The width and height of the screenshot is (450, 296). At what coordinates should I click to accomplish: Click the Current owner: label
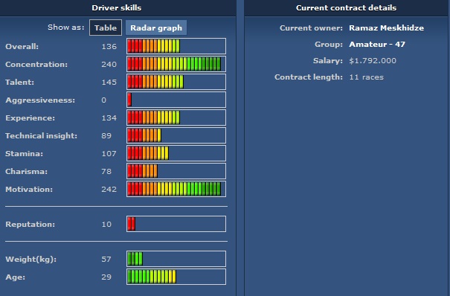pyautogui.click(x=311, y=28)
